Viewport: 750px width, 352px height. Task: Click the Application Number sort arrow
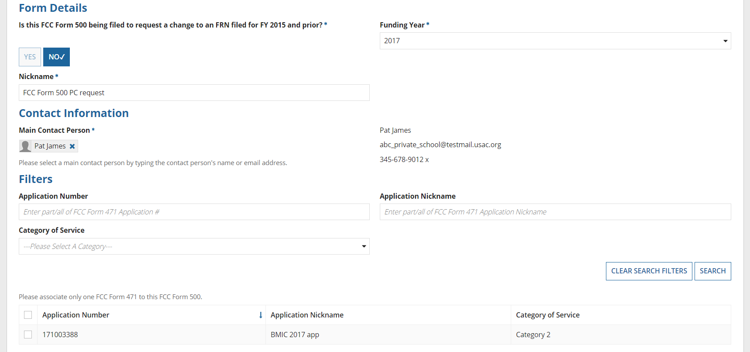coord(261,315)
